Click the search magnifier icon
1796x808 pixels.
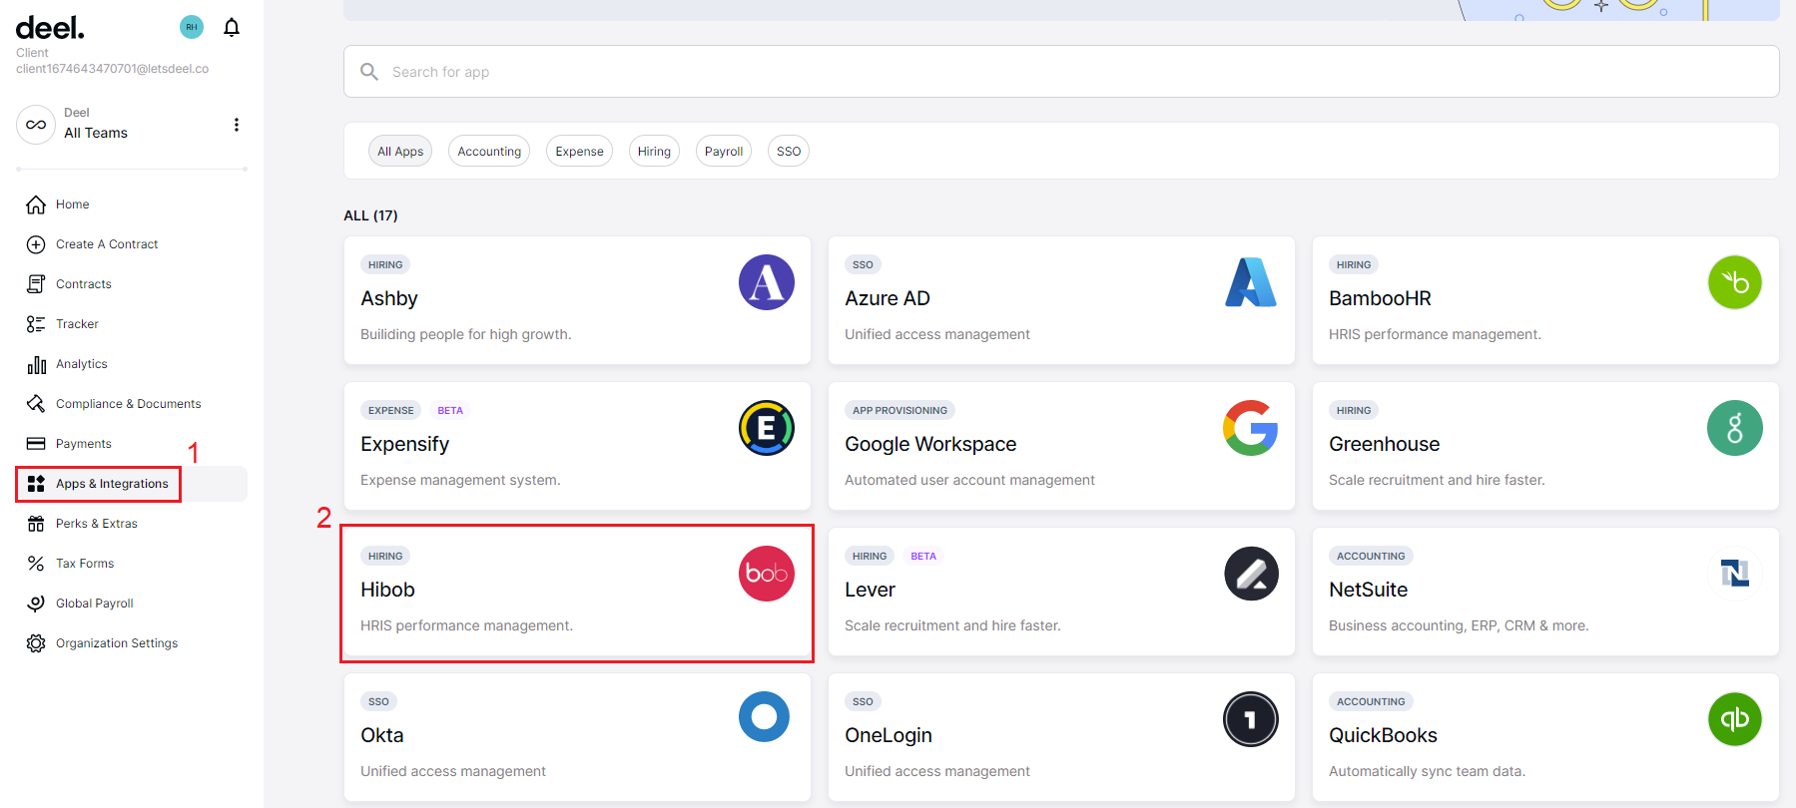point(369,72)
